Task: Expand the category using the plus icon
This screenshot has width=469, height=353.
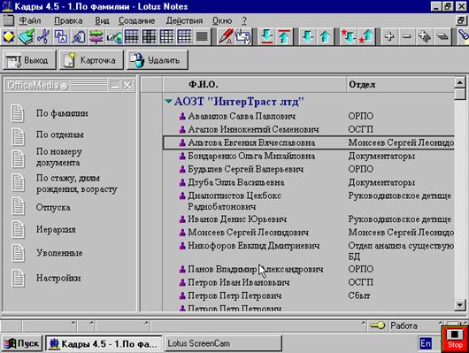Action: [389, 37]
